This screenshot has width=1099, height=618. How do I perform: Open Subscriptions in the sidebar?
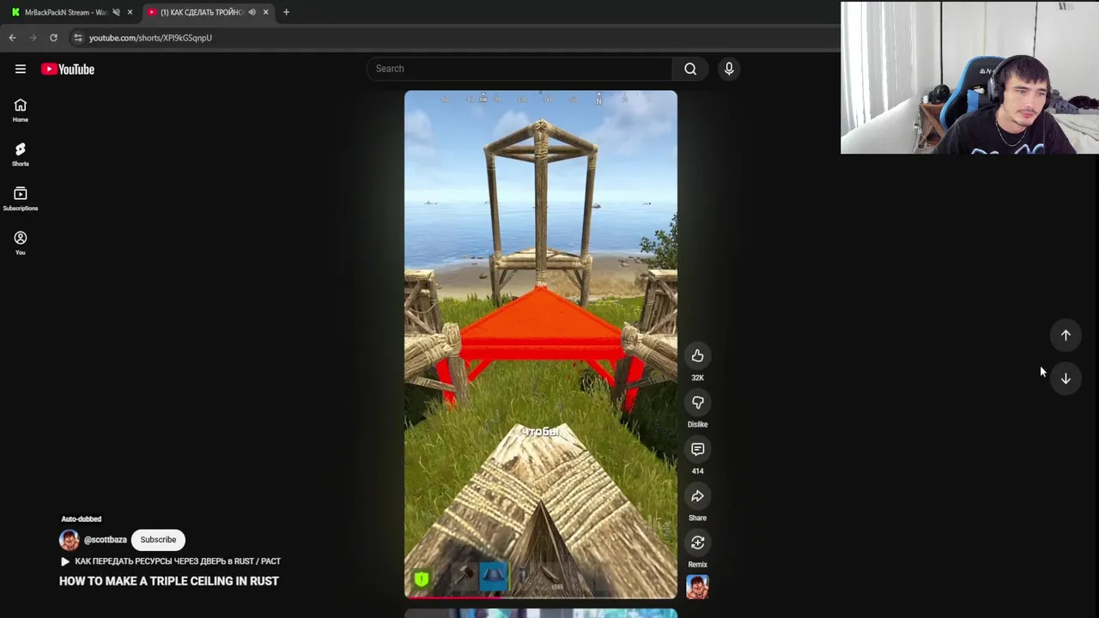20,199
